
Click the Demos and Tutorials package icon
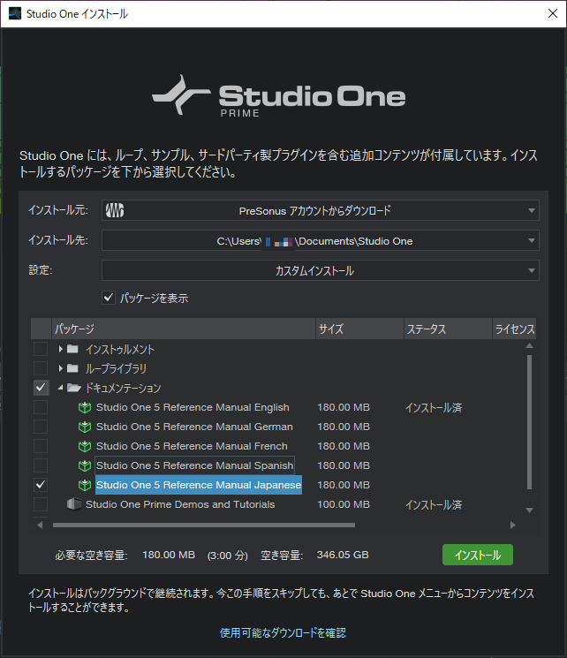click(74, 504)
